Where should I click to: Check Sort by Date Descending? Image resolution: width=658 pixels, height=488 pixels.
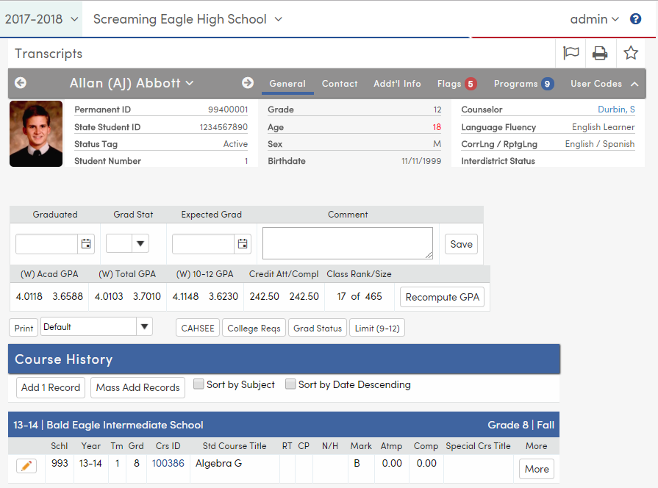click(x=290, y=384)
